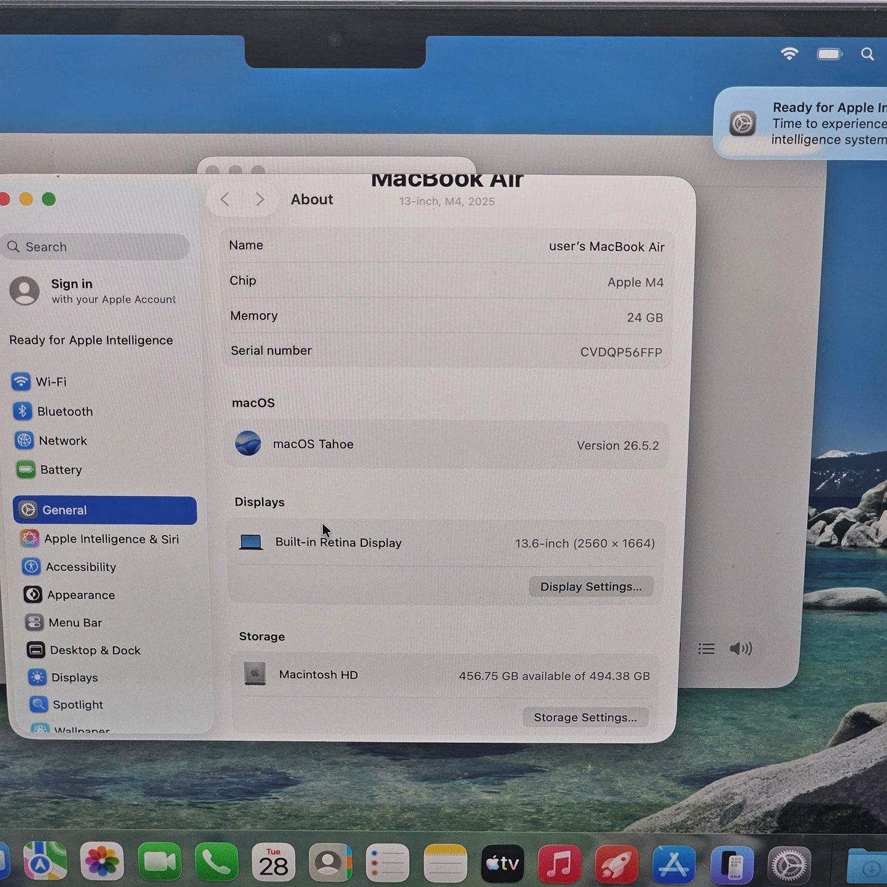Open Photos from the Dock
Screen dimensions: 887x887
102,862
